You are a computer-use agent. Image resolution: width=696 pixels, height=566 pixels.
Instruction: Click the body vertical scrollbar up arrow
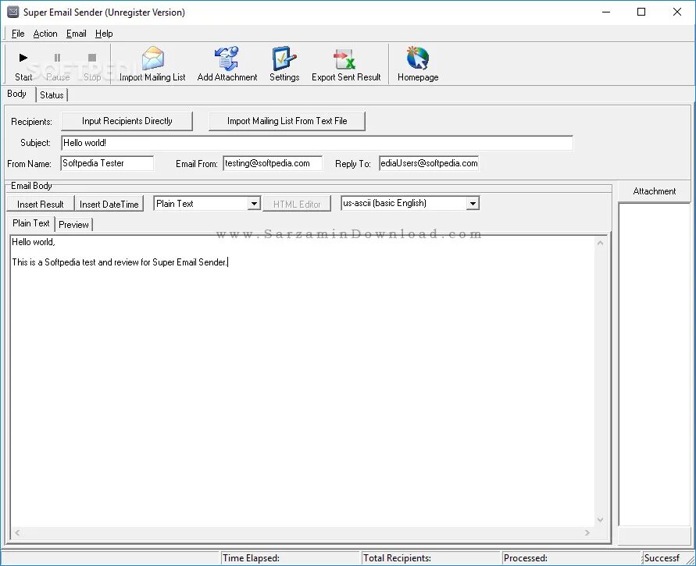pyautogui.click(x=600, y=243)
